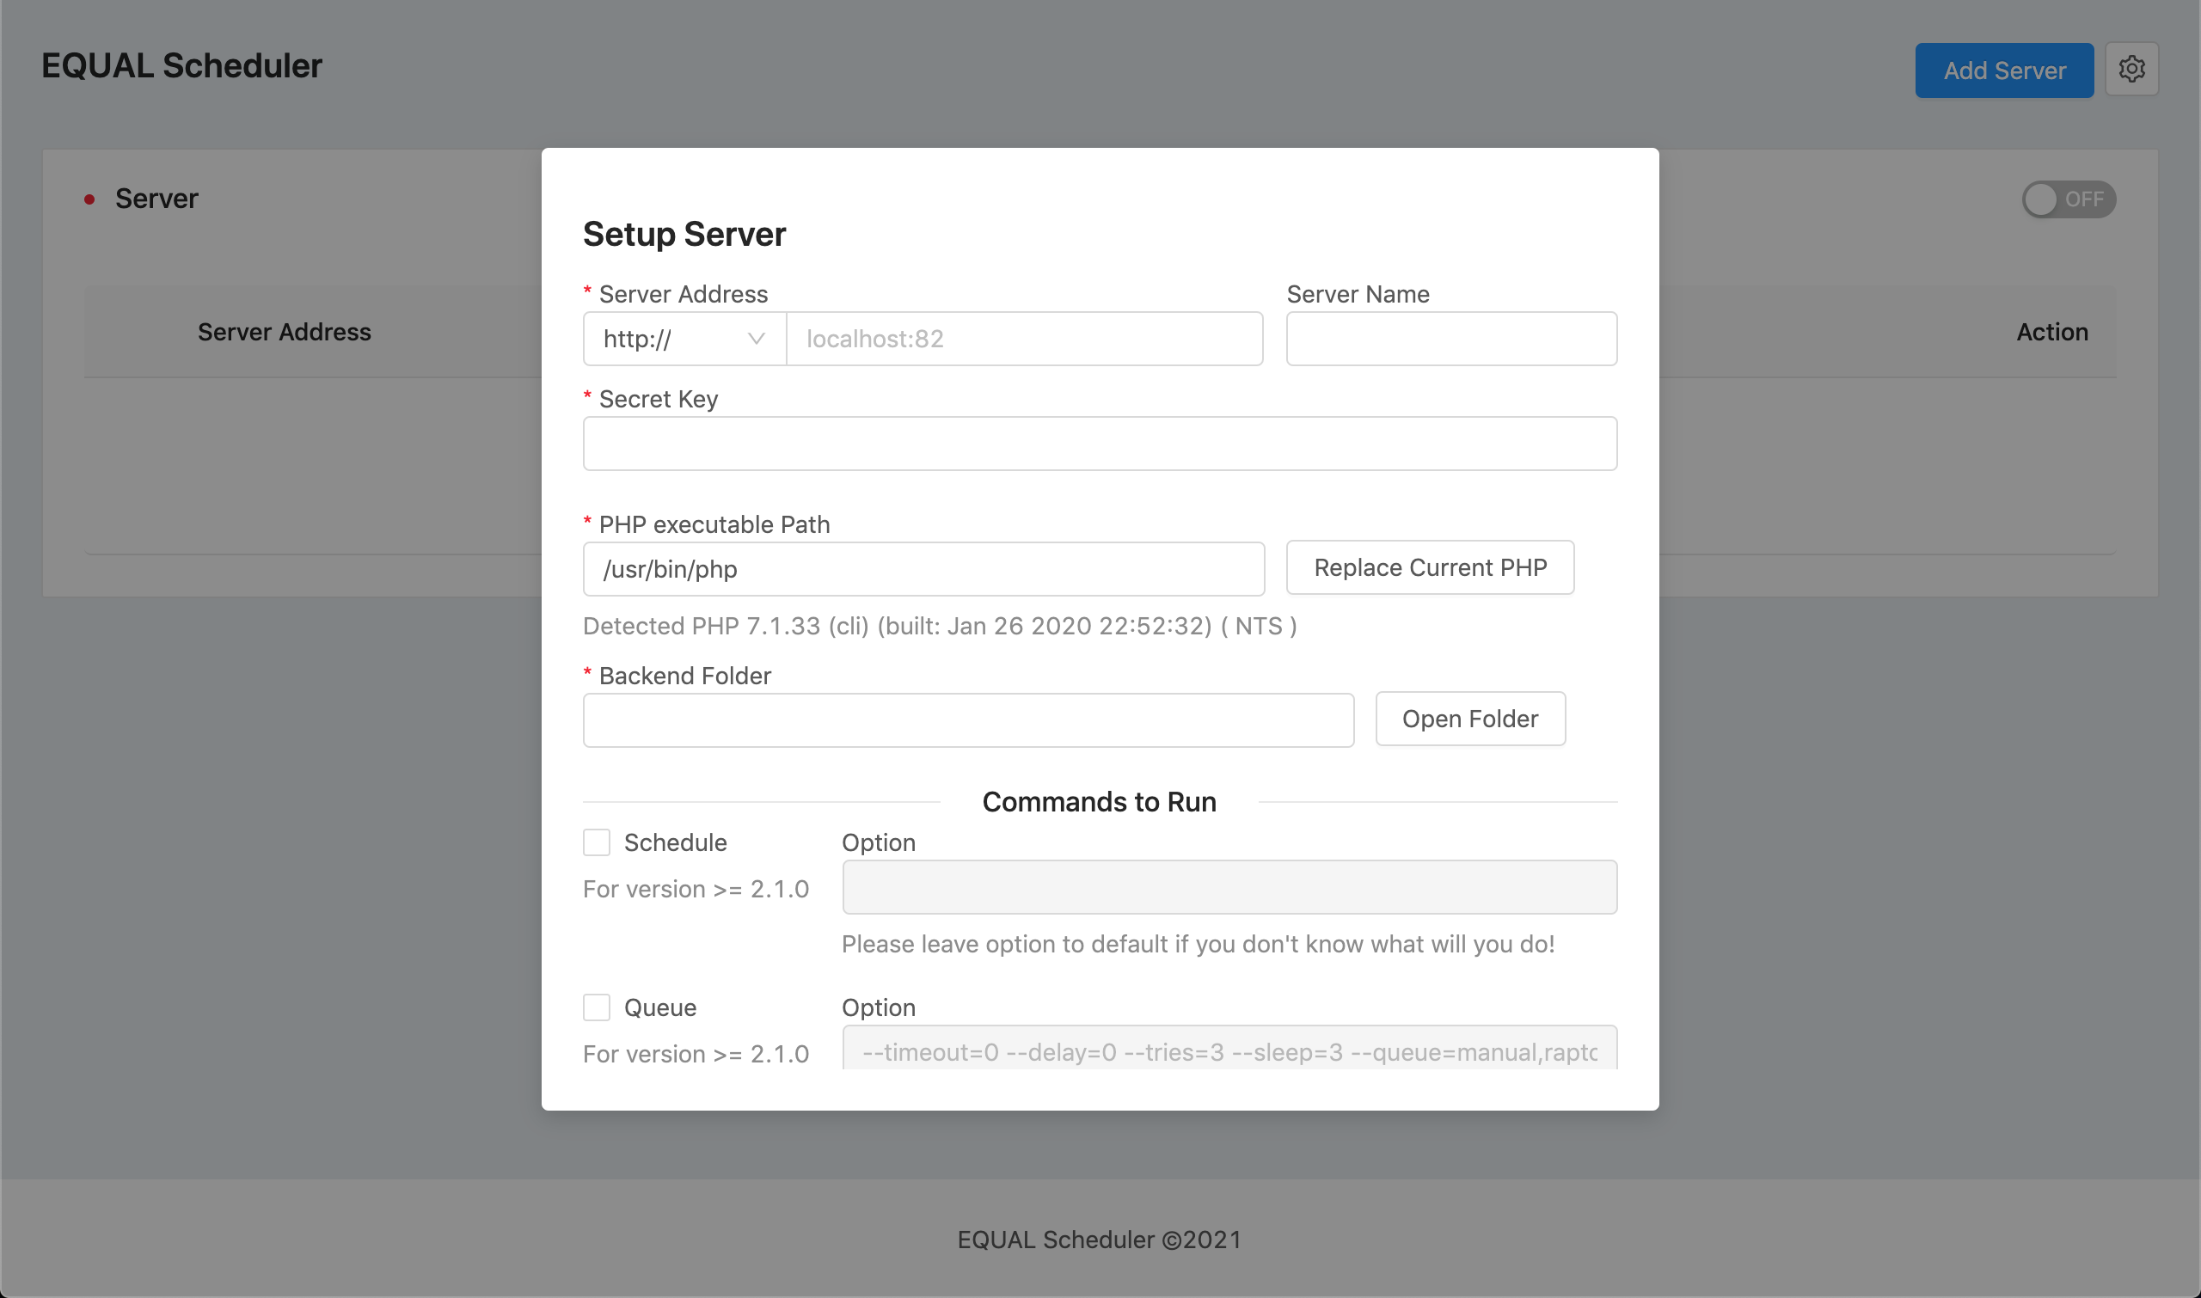Viewport: 2201px width, 1298px height.
Task: Click the Server Name input field
Action: pyautogui.click(x=1450, y=339)
